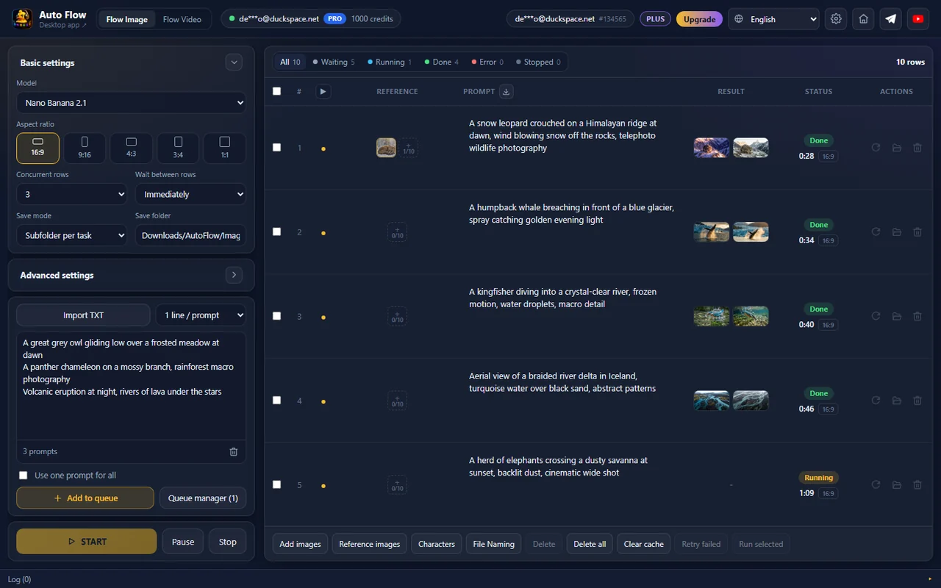This screenshot has height=588, width=941.
Task: Click the Add to queue button
Action: tap(85, 498)
